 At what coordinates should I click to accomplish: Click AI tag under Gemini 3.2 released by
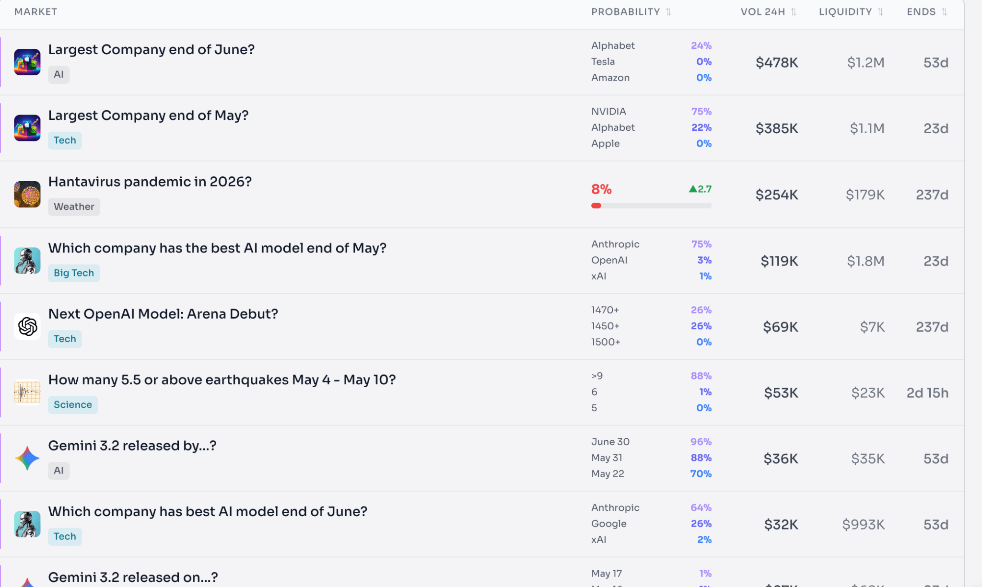(58, 471)
